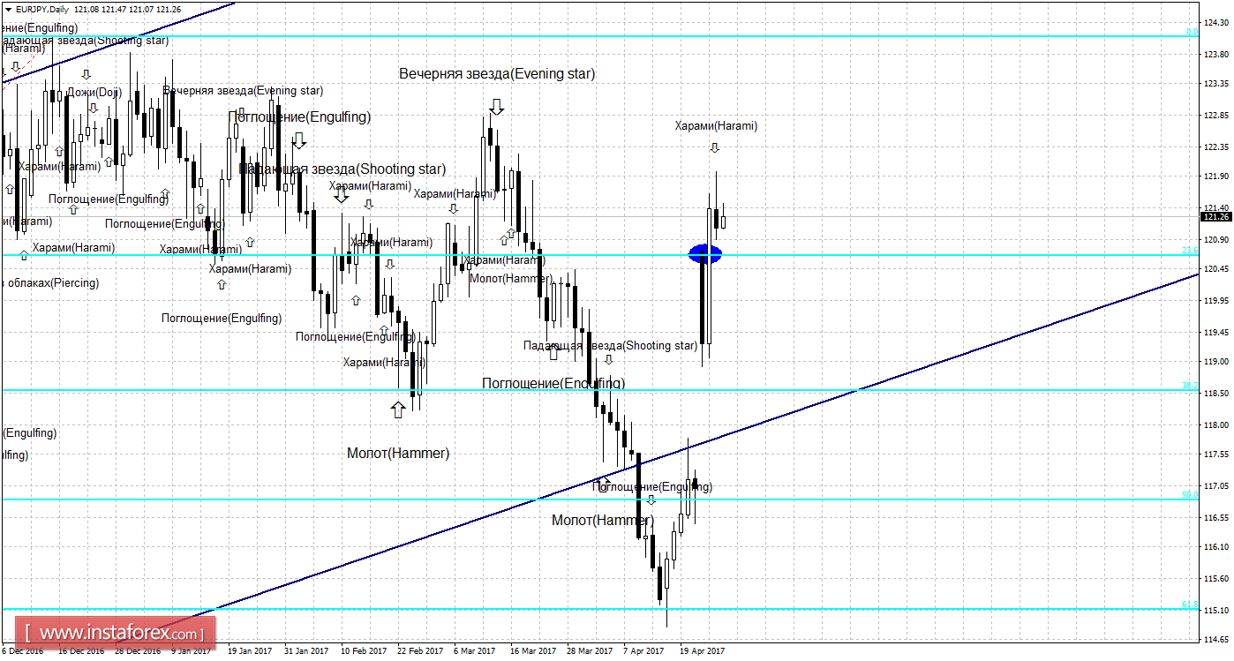The image size is (1234, 661).
Task: Click the EURJPY,Daily symbol title text
Action: (x=41, y=9)
